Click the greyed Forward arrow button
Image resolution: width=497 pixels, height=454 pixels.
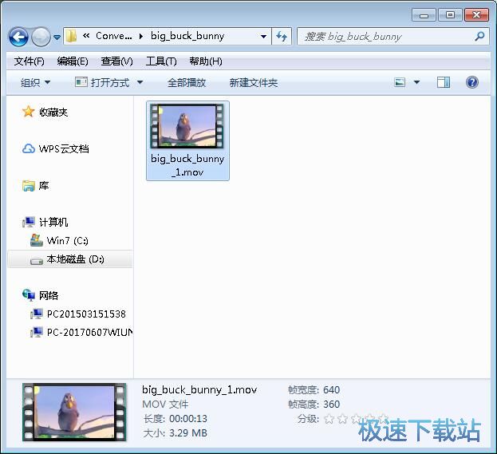41,37
